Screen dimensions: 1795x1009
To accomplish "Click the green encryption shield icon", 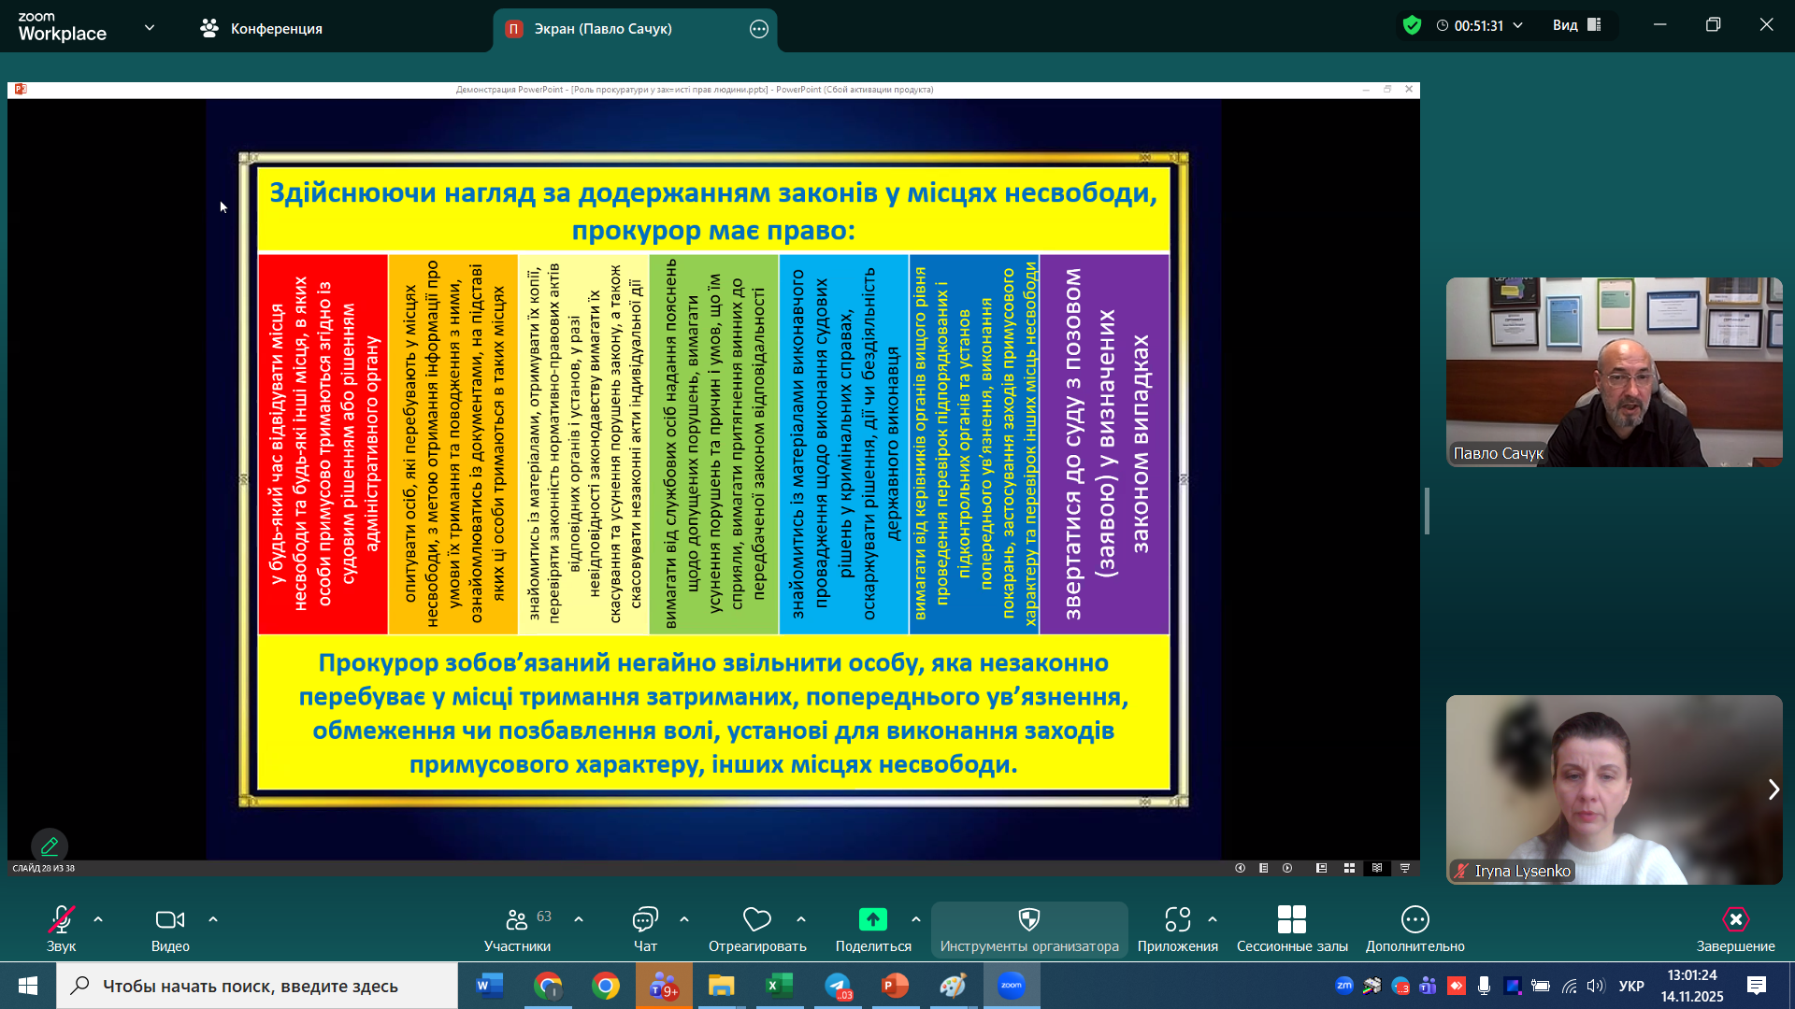I will [x=1412, y=25].
